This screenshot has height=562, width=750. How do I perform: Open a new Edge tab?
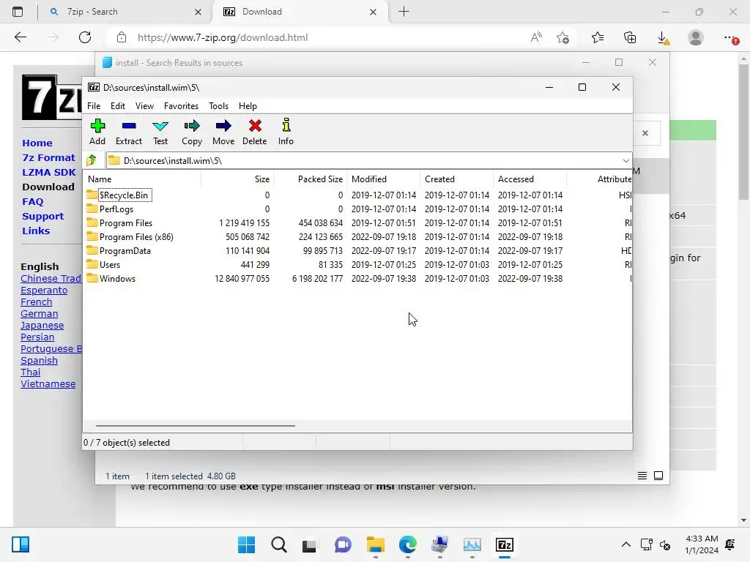pyautogui.click(x=404, y=12)
